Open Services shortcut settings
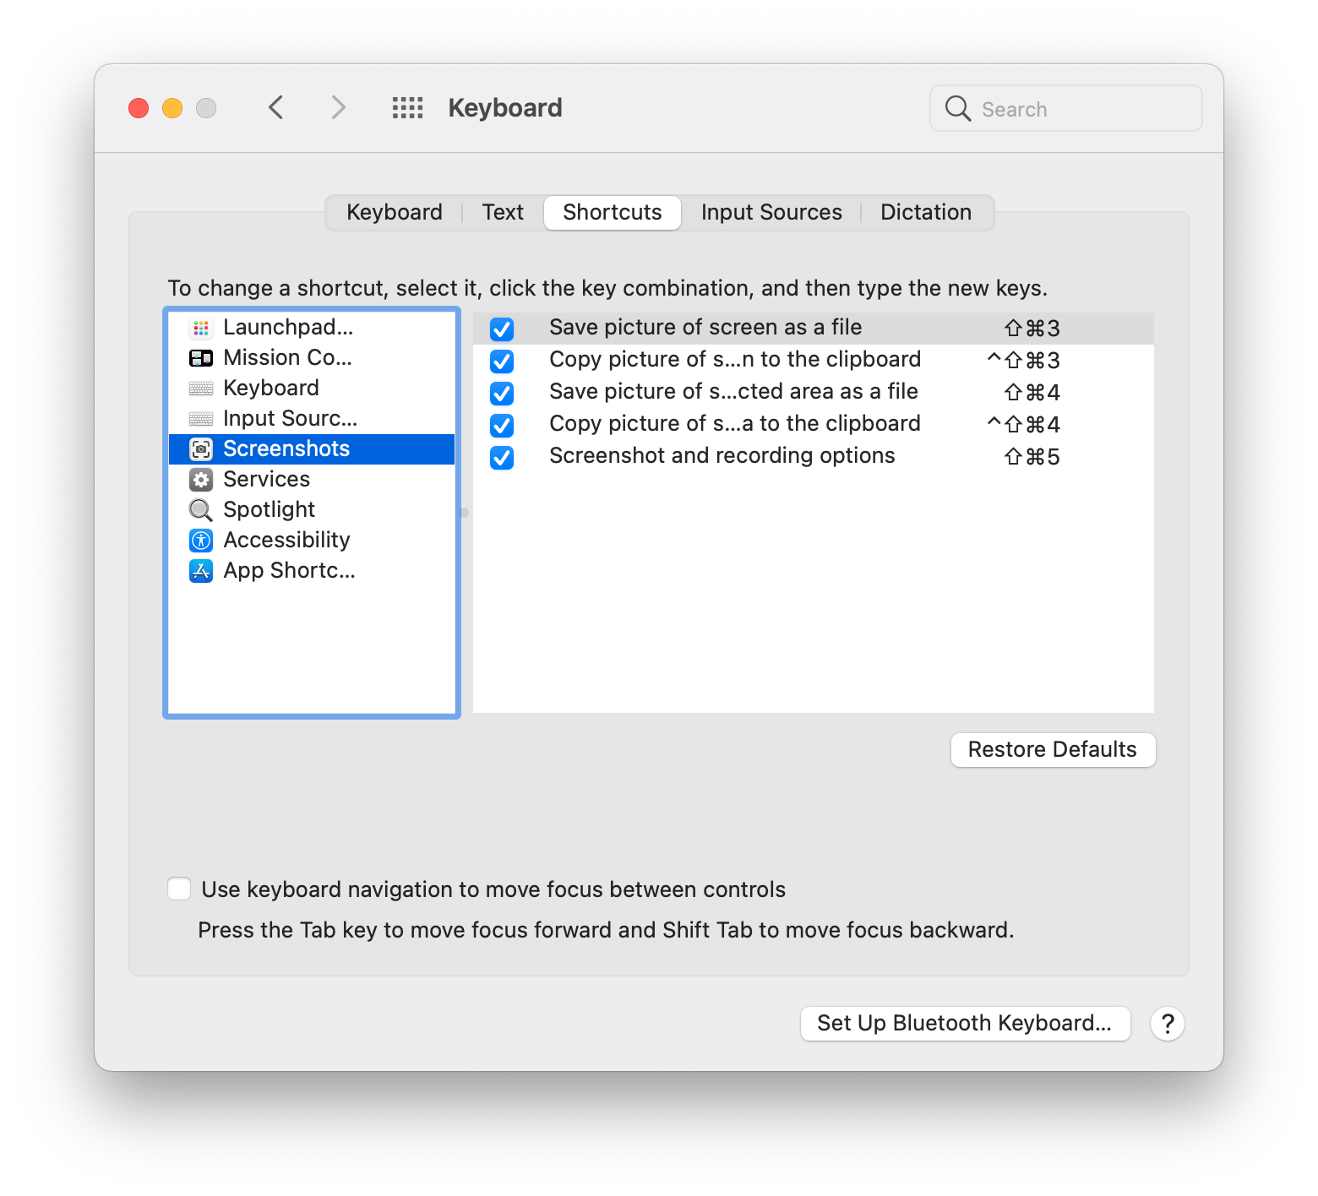 pyautogui.click(x=266, y=479)
